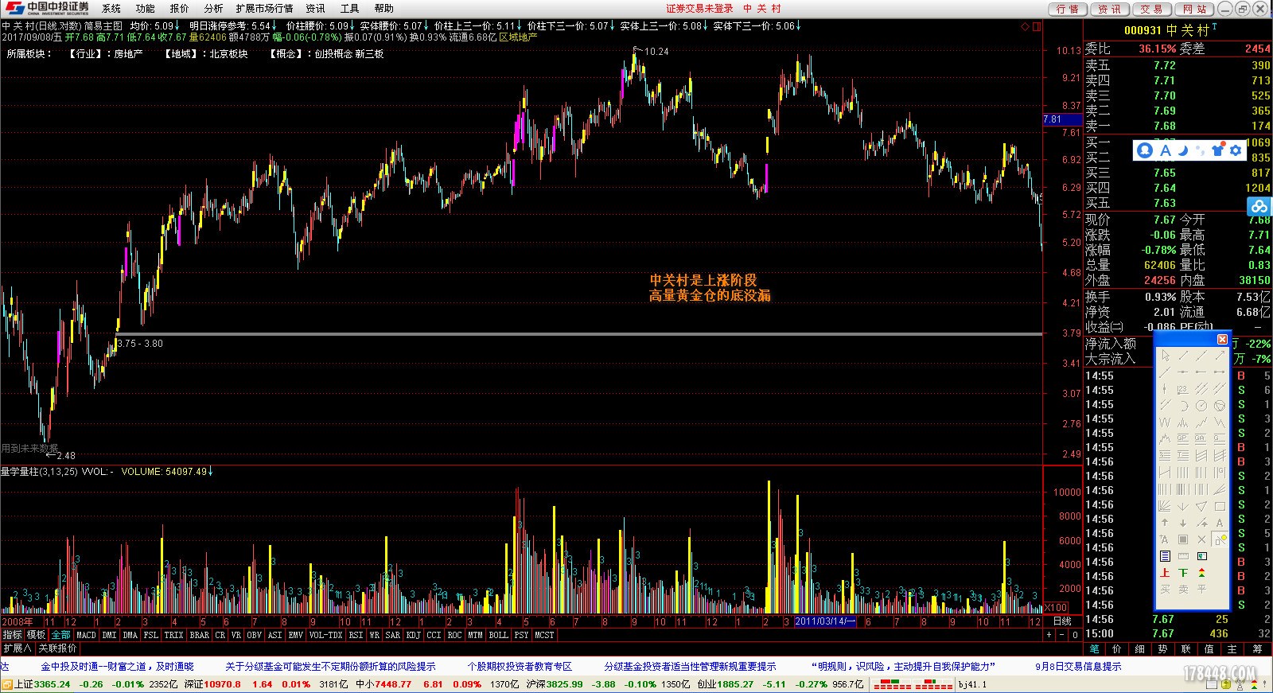This screenshot has width=1273, height=693.
Task: Click the input method moon icon
Action: 1183,150
